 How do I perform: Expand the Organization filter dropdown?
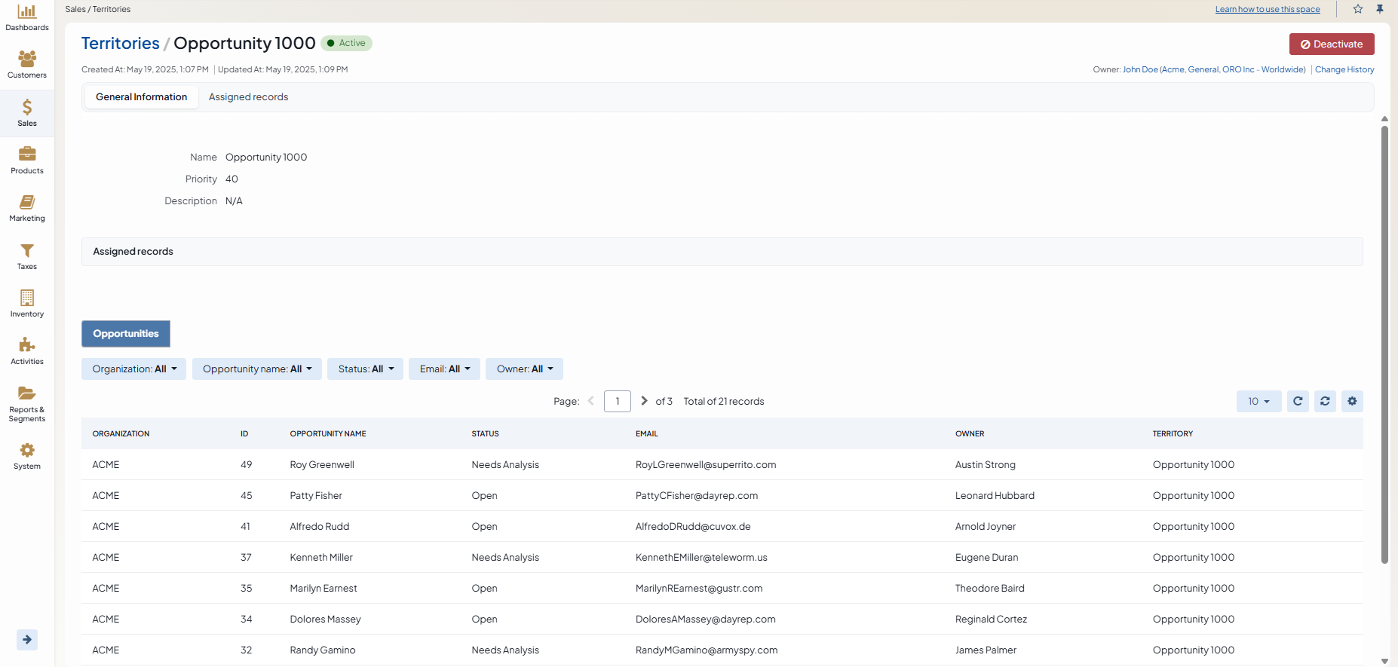133,369
